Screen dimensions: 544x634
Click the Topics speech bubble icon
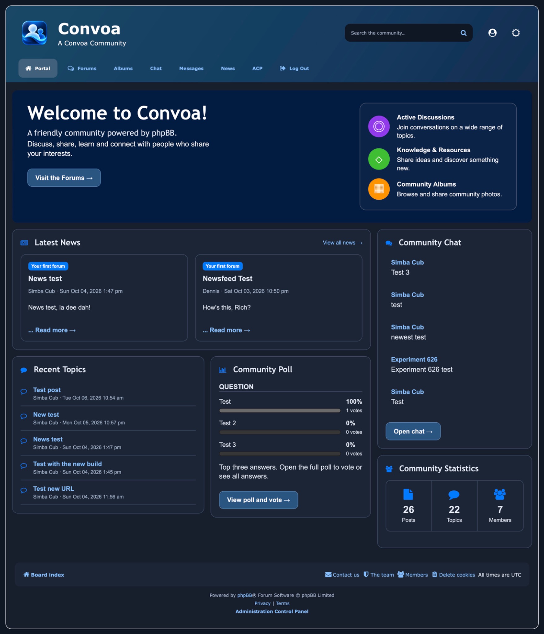click(x=454, y=495)
